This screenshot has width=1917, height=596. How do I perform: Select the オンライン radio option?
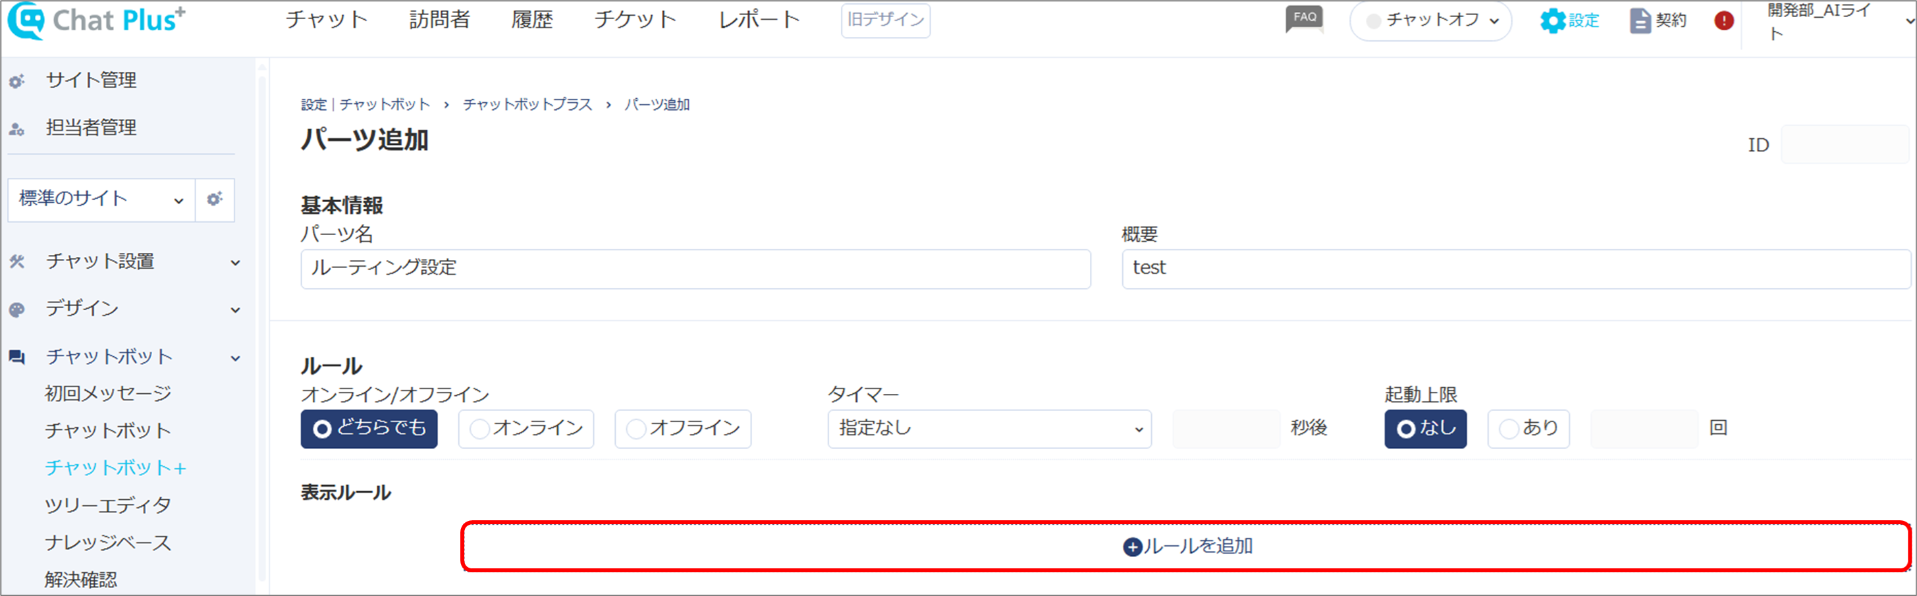point(526,429)
